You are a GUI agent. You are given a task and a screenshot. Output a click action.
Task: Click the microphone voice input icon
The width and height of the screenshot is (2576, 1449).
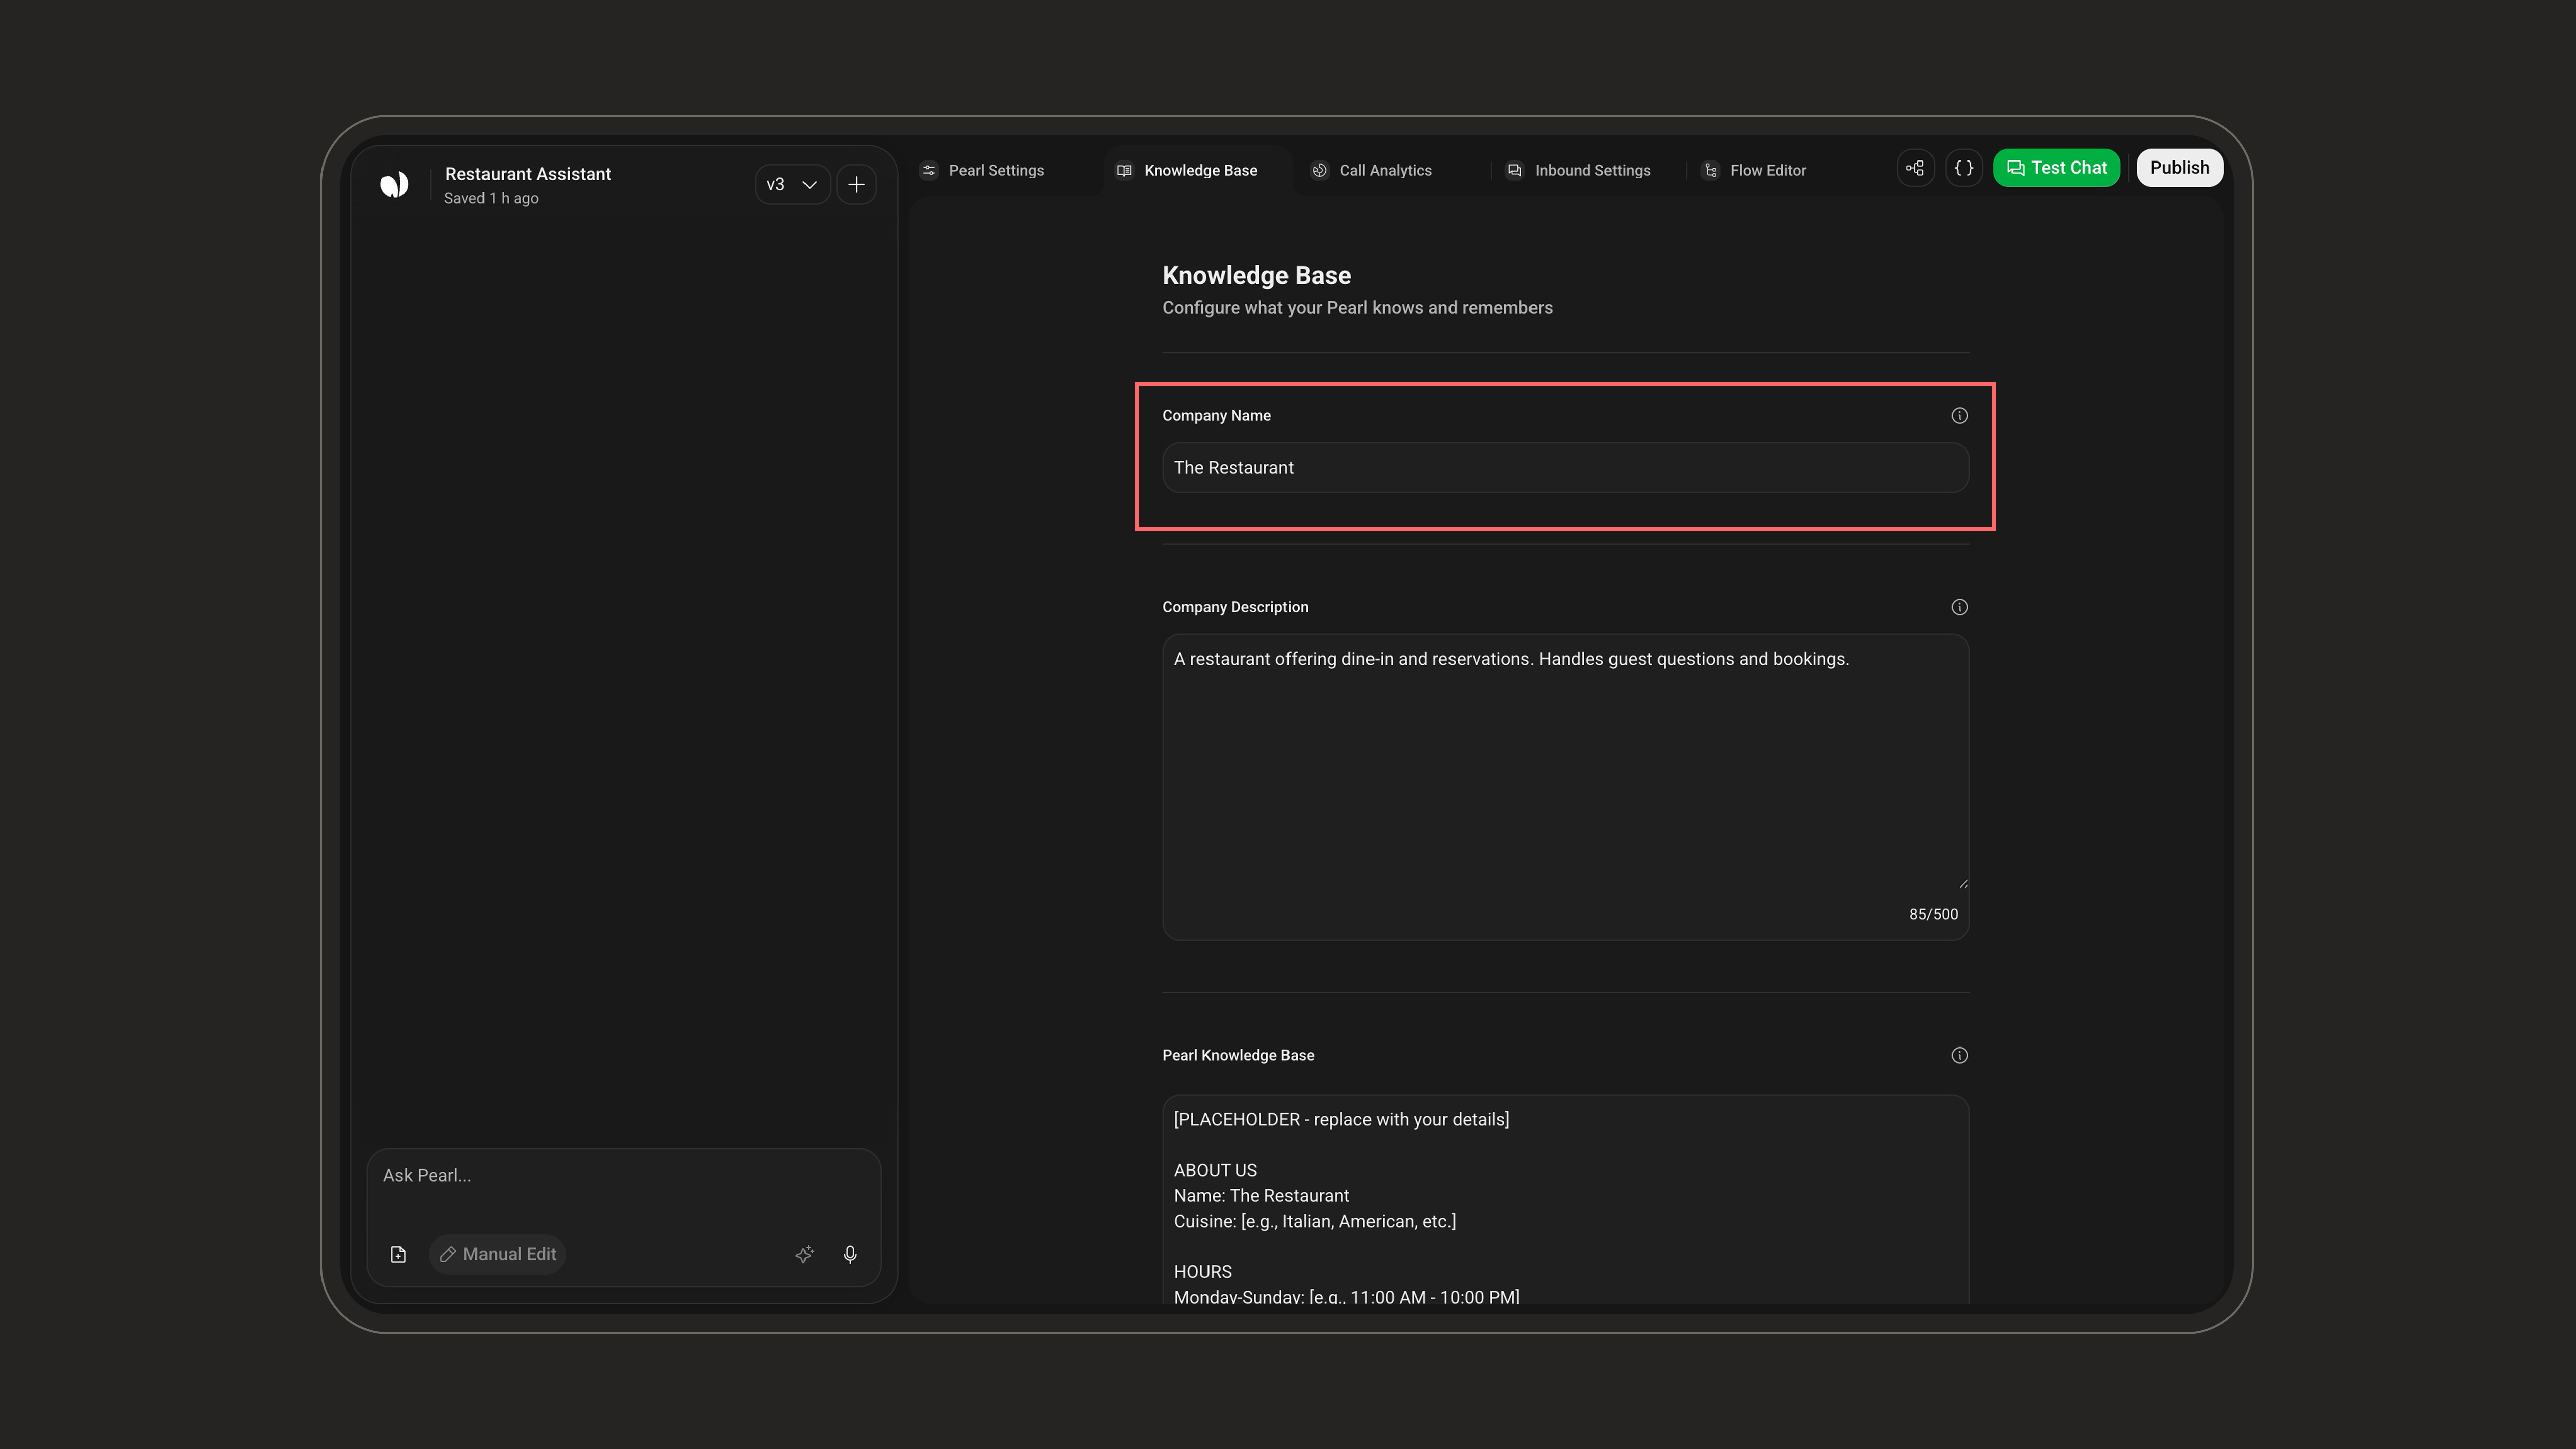pos(850,1254)
